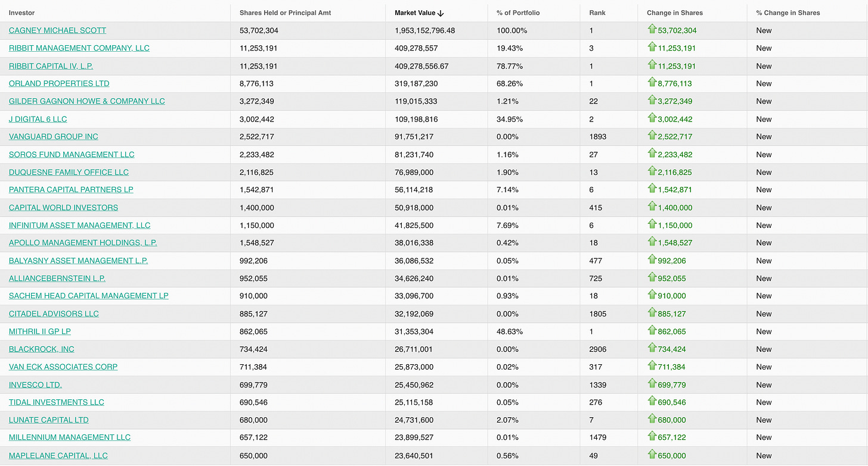Click green up arrow beside 8,776,113 change
Viewport: 868px width, 466px height.
(652, 83)
